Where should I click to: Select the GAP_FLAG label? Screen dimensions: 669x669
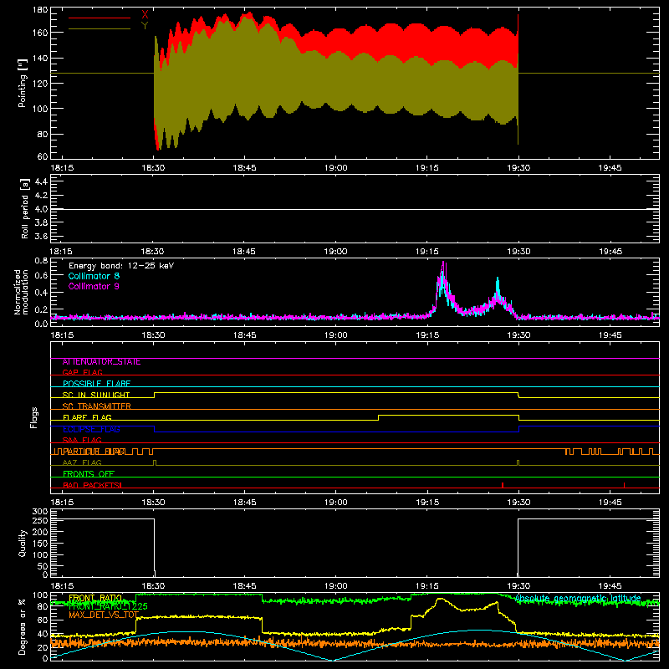[x=82, y=372]
